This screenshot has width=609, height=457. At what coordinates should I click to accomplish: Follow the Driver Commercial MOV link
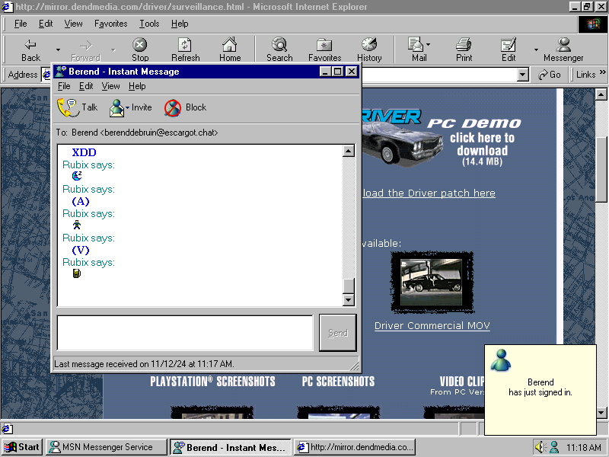click(432, 326)
